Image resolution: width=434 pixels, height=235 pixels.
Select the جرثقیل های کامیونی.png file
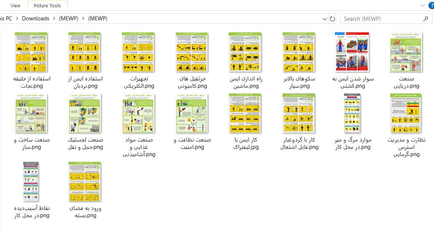[x=192, y=52]
